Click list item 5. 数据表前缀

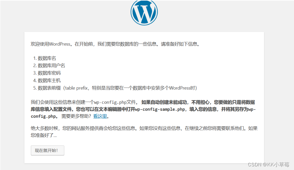pos(115,88)
